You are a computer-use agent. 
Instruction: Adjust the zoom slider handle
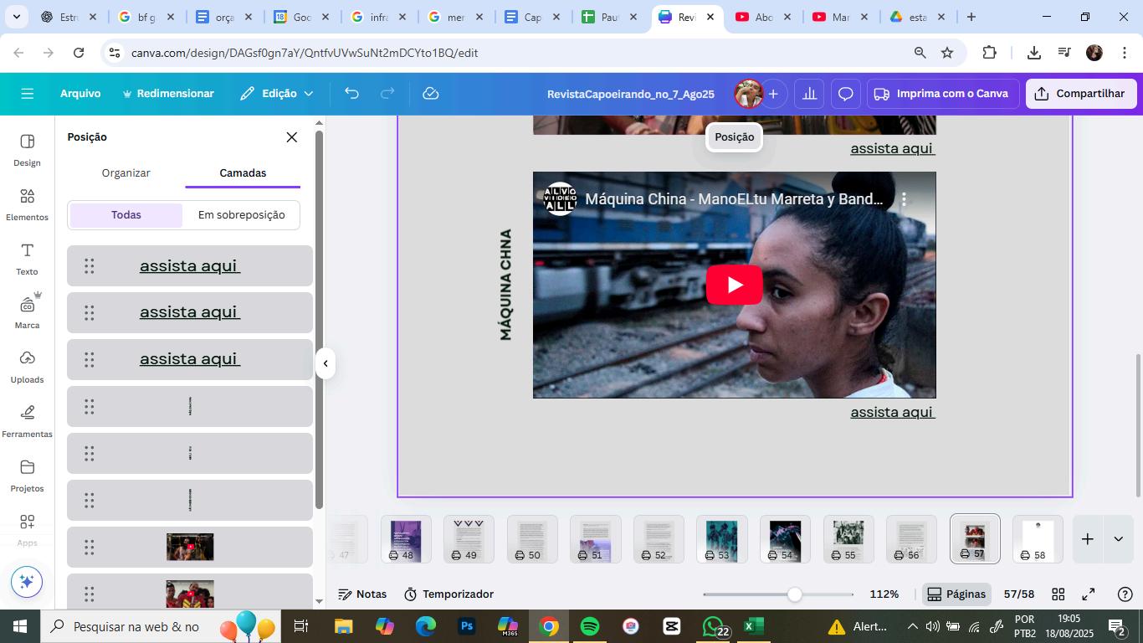pos(794,594)
